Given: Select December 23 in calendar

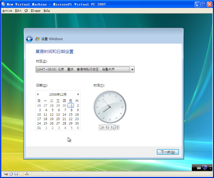Looking at the screenshot, I should [x=77, y=119].
